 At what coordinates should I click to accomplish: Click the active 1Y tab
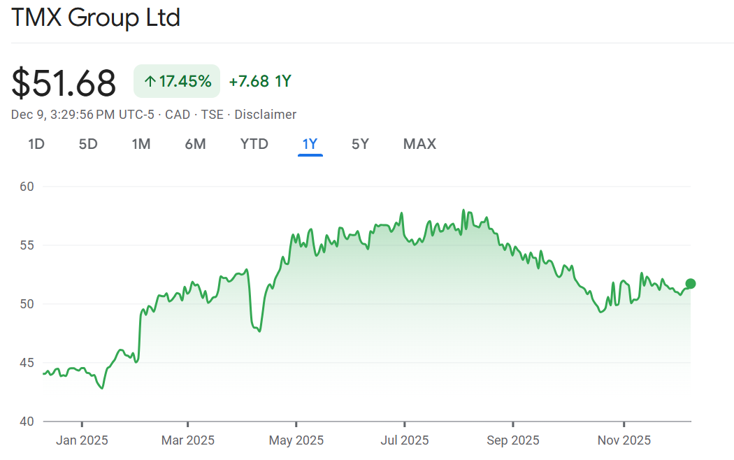310,144
